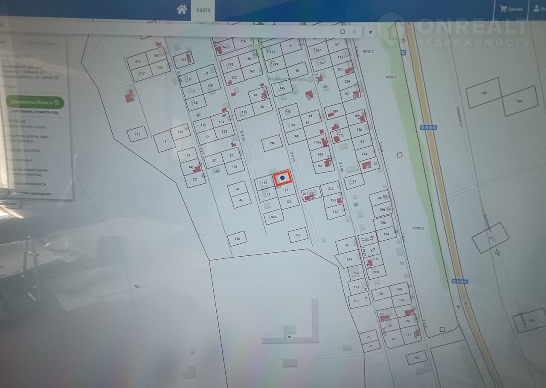Select parcel 1045 on the map

[274, 217]
